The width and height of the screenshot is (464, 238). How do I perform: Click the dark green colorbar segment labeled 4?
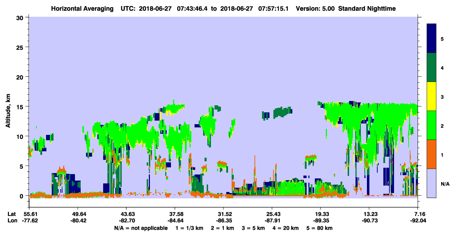click(432, 67)
